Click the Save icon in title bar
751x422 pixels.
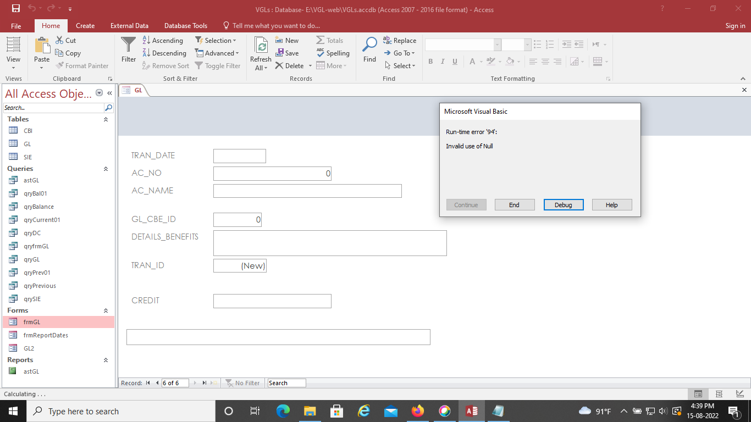(16, 9)
